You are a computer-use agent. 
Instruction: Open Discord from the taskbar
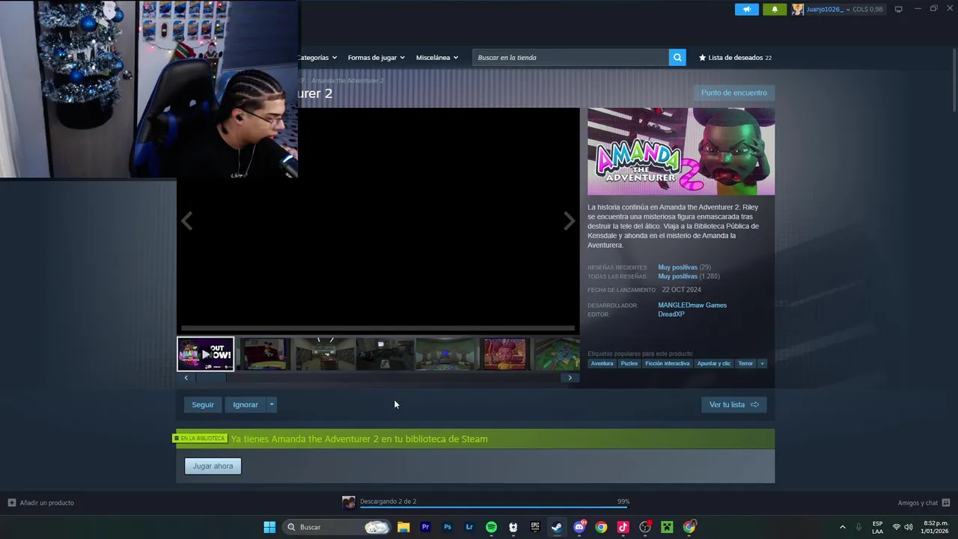click(x=579, y=527)
